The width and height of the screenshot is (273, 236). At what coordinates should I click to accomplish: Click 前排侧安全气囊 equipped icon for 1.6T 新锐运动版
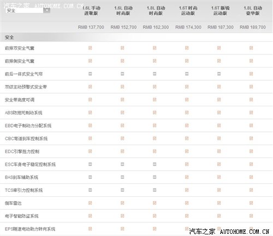[219, 61]
